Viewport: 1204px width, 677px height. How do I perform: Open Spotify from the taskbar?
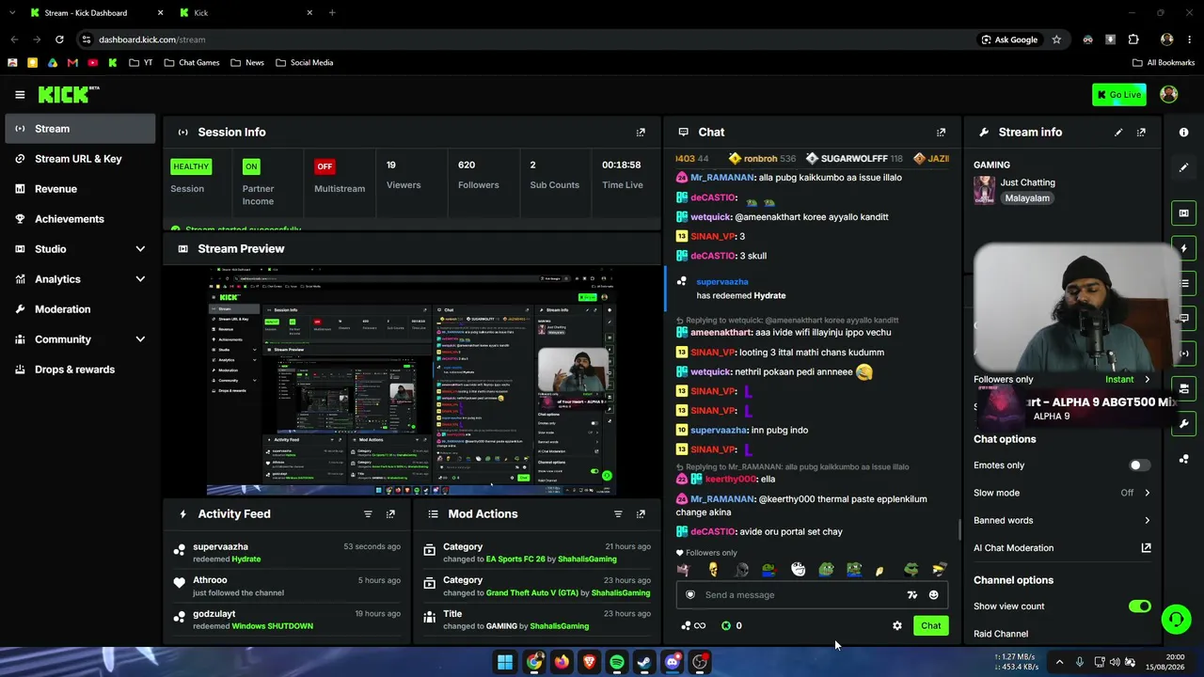[x=617, y=663]
